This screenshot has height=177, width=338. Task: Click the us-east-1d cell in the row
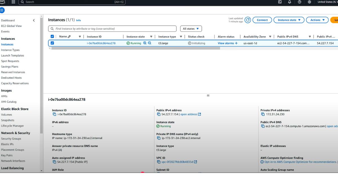250,43
